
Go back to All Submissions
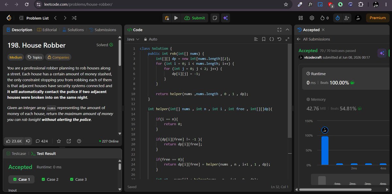[x=313, y=39]
